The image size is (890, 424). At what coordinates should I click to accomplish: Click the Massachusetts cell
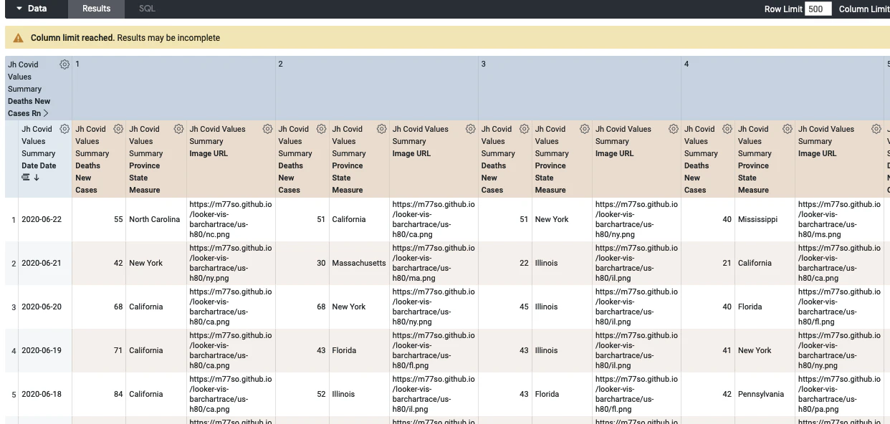coord(359,263)
